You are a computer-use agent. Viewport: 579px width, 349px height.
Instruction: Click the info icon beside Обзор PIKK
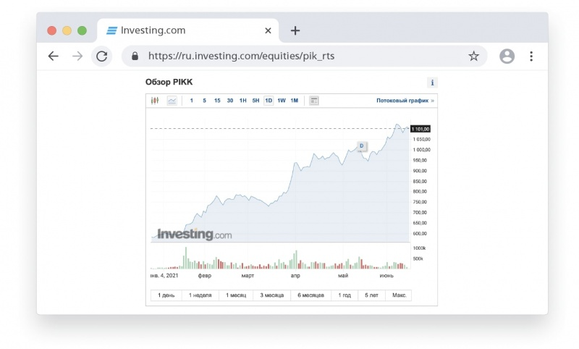coord(432,83)
